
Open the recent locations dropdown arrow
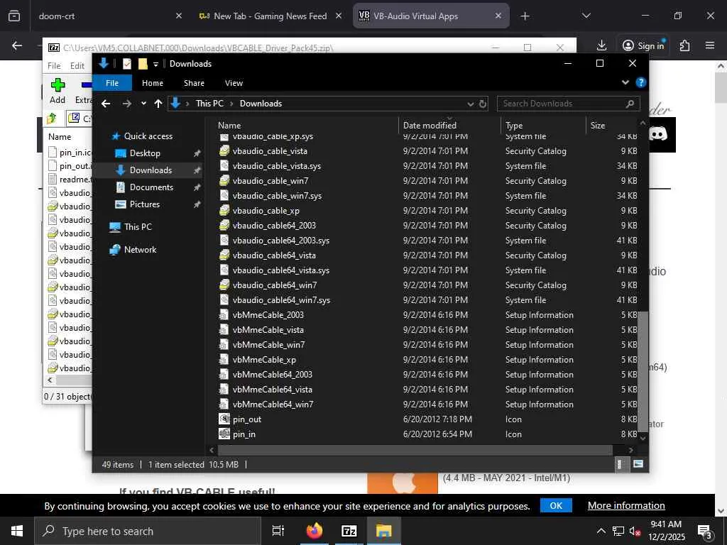tap(143, 104)
